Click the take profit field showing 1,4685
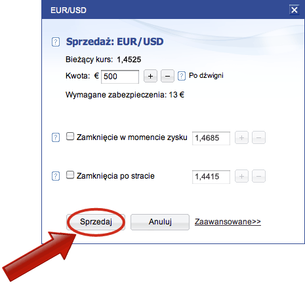 [x=211, y=138]
